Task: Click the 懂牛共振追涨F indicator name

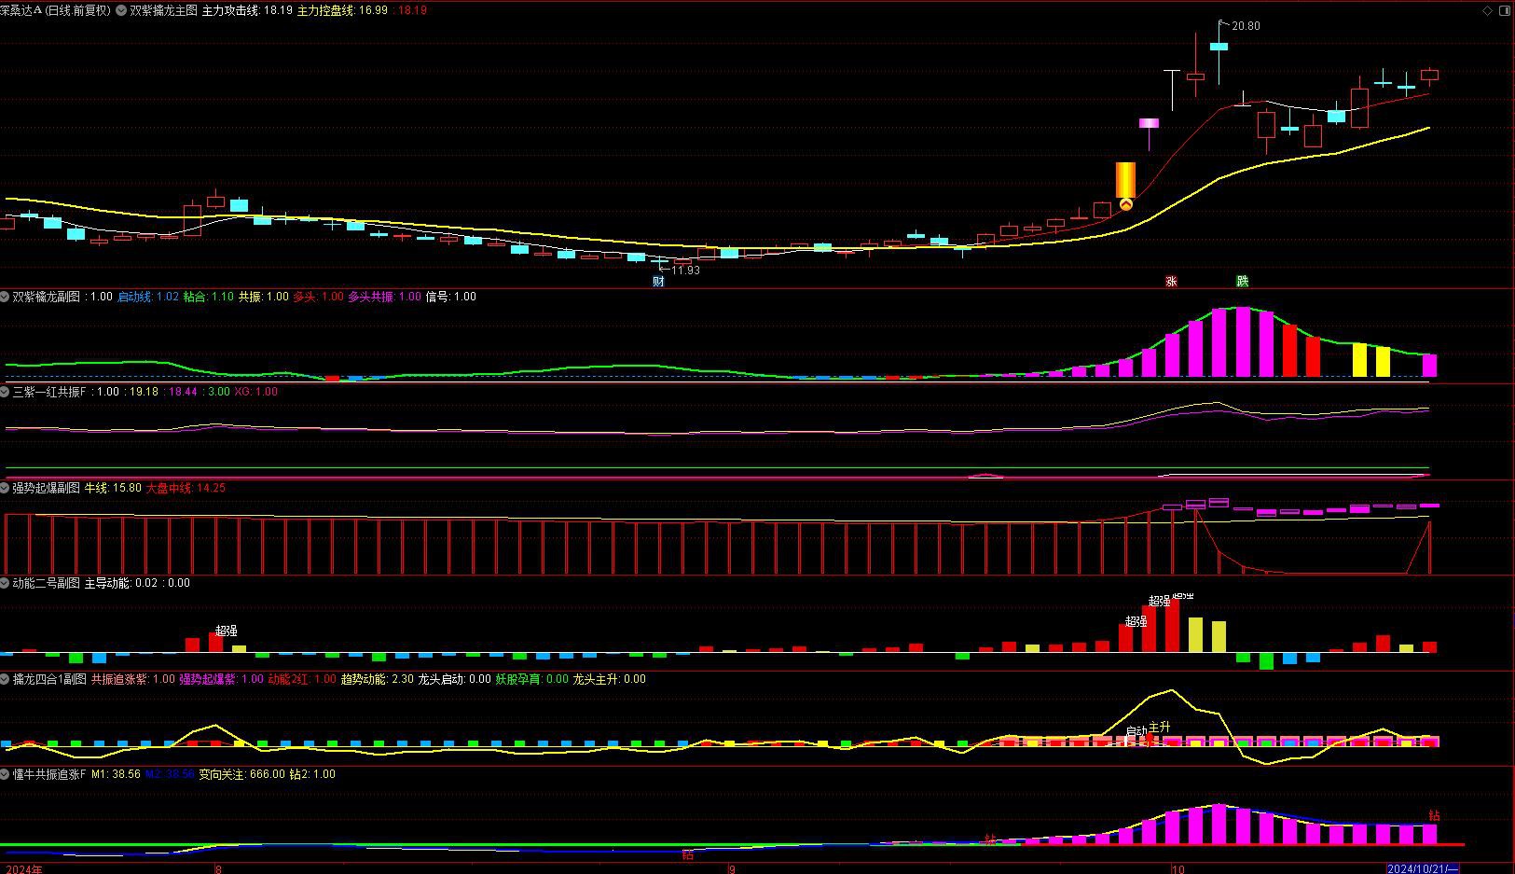Action: coord(49,774)
